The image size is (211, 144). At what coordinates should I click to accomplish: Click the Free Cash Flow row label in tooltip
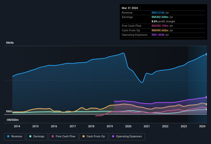(x=132, y=26)
